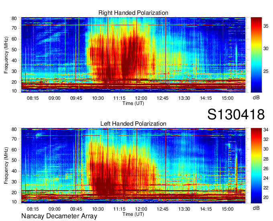Click '11:15' tick on Left Handed time axis
The height and width of the screenshot is (221, 273).
point(120,209)
